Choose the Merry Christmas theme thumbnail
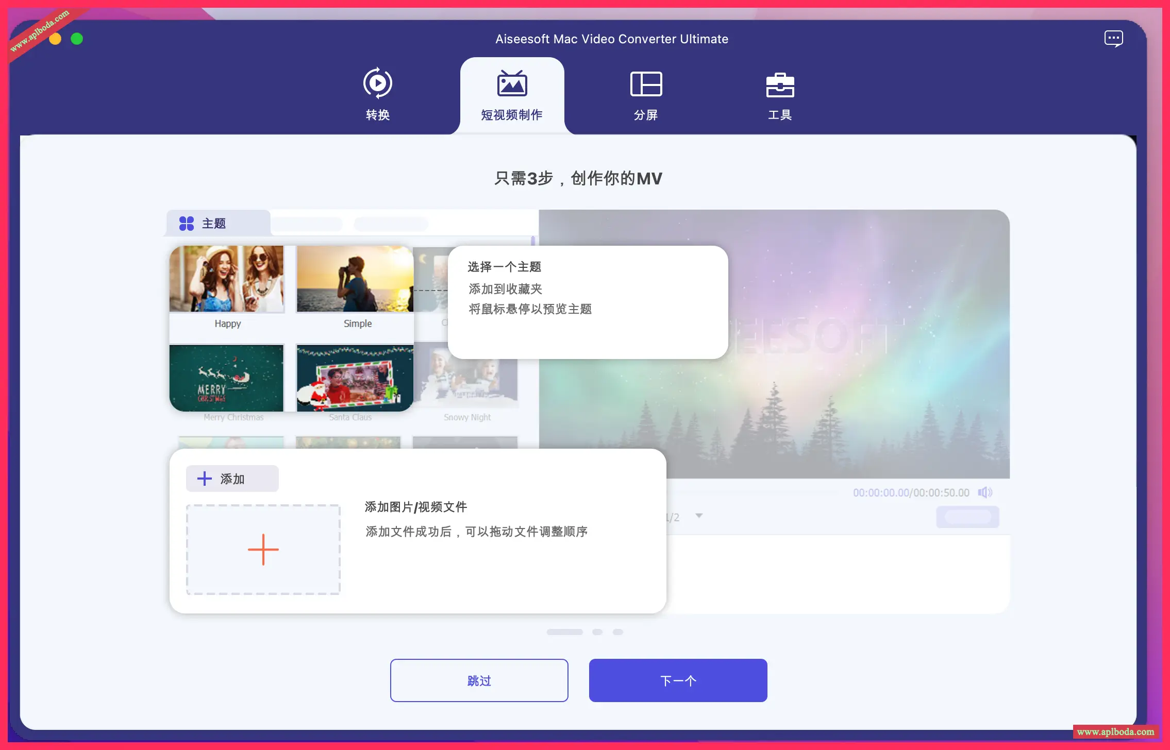The image size is (1170, 750). click(x=227, y=378)
